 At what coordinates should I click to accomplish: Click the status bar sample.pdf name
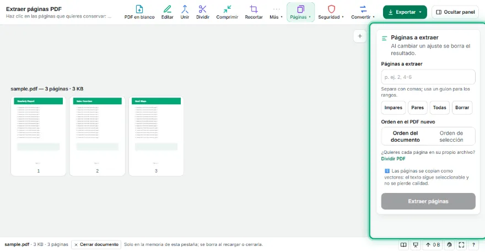click(17, 245)
